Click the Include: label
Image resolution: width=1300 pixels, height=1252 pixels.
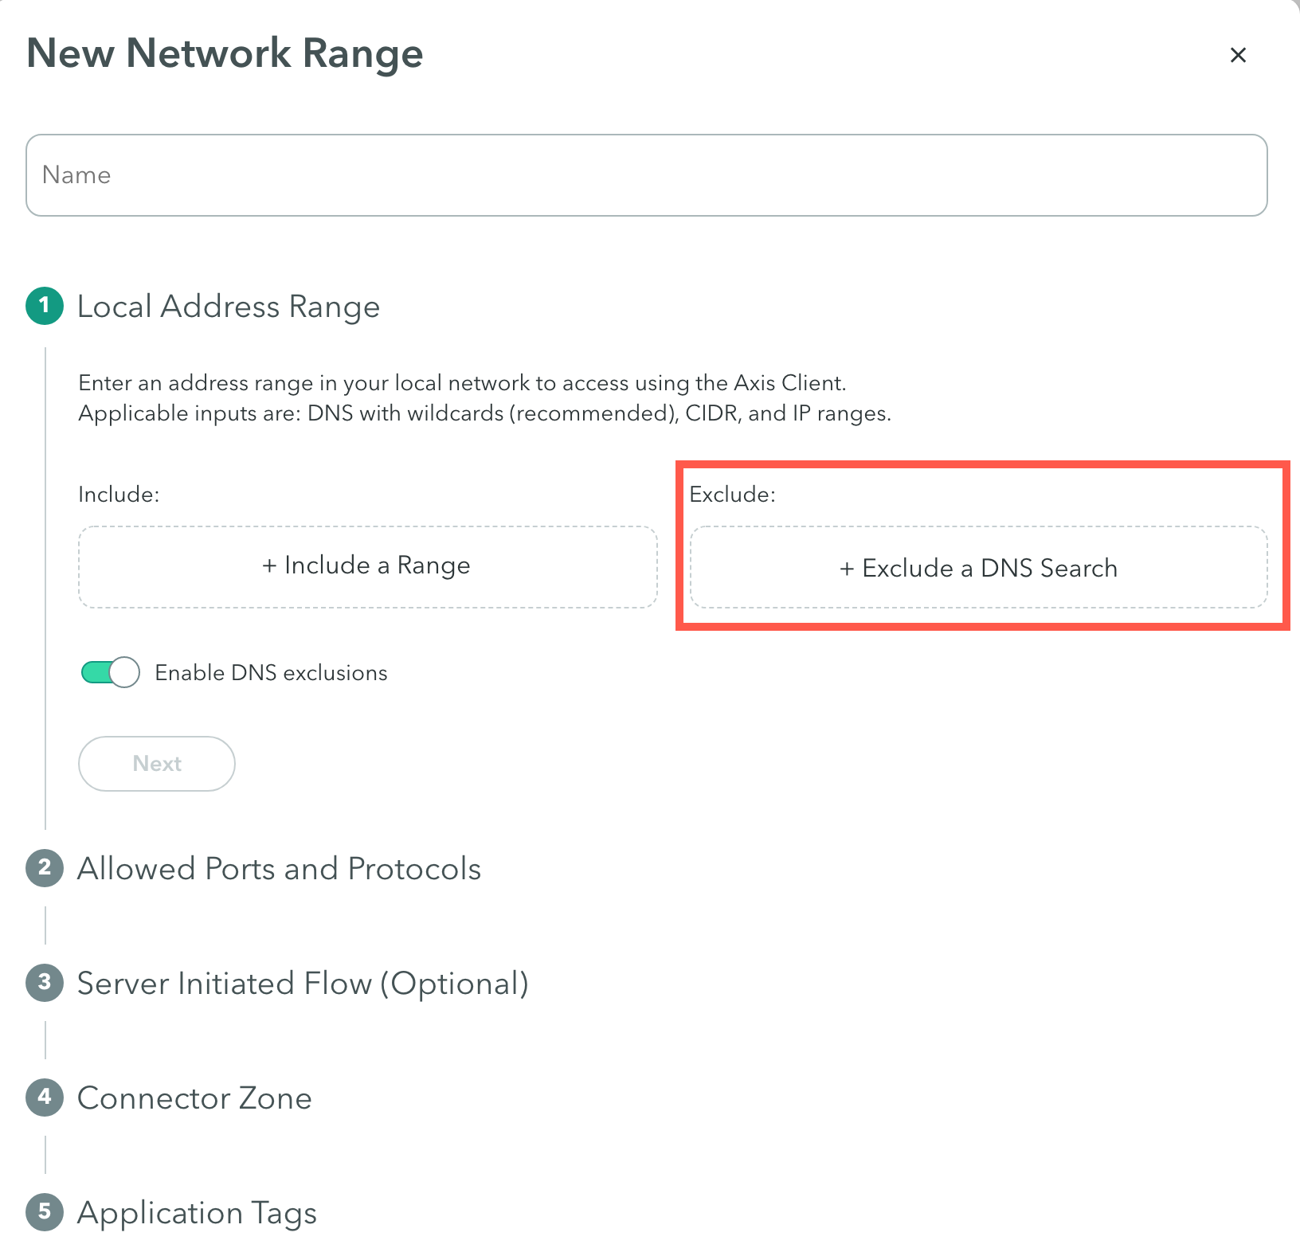(x=119, y=495)
